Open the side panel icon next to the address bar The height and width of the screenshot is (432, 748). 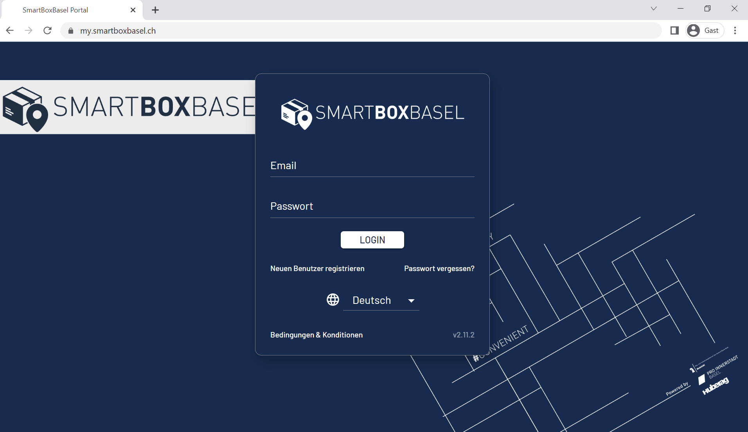click(674, 30)
